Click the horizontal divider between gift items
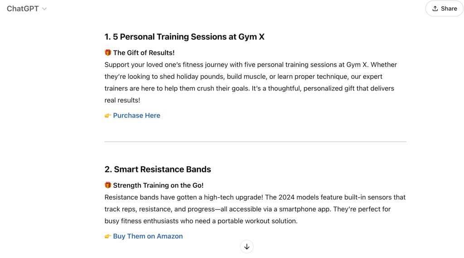 [256, 142]
